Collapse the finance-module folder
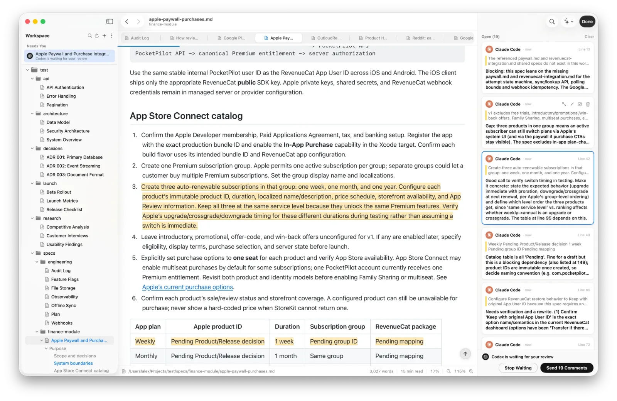 pos(37,332)
